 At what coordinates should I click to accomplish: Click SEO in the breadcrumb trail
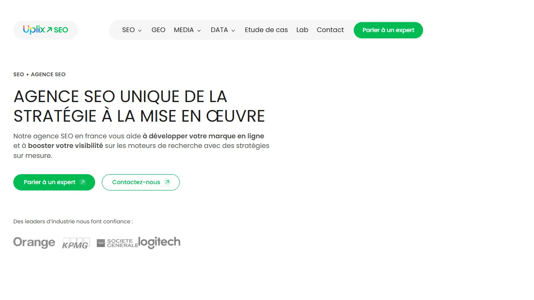18,74
